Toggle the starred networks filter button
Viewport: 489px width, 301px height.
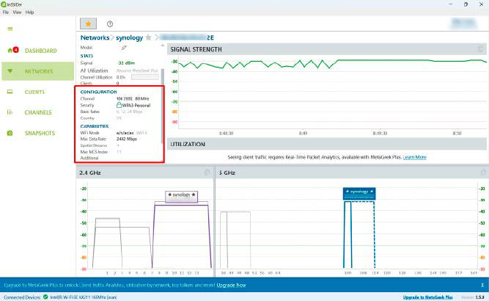tap(88, 23)
